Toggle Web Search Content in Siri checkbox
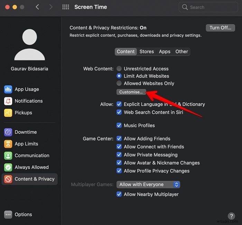This screenshot has height=225, width=242. (119, 112)
